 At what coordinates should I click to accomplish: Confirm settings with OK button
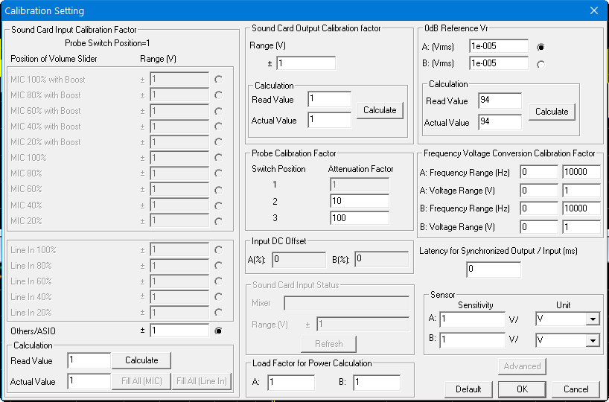point(522,389)
